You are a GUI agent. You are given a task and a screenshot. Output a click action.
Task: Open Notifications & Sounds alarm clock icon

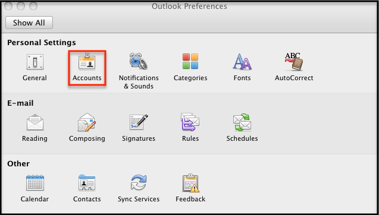tap(139, 61)
